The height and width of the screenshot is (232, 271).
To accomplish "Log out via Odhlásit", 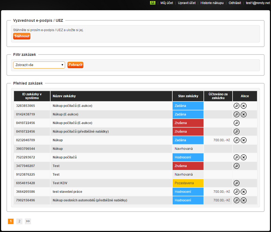I will [235, 3].
